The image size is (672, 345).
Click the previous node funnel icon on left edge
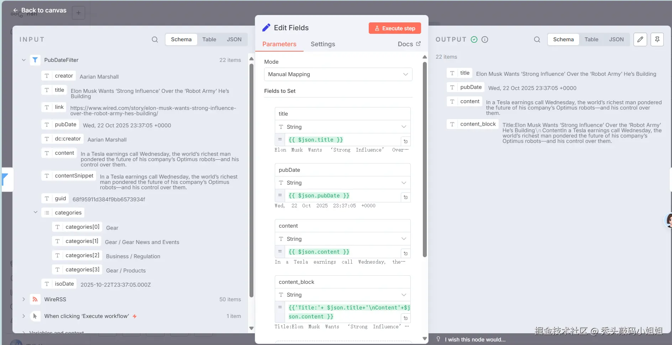[5, 179]
